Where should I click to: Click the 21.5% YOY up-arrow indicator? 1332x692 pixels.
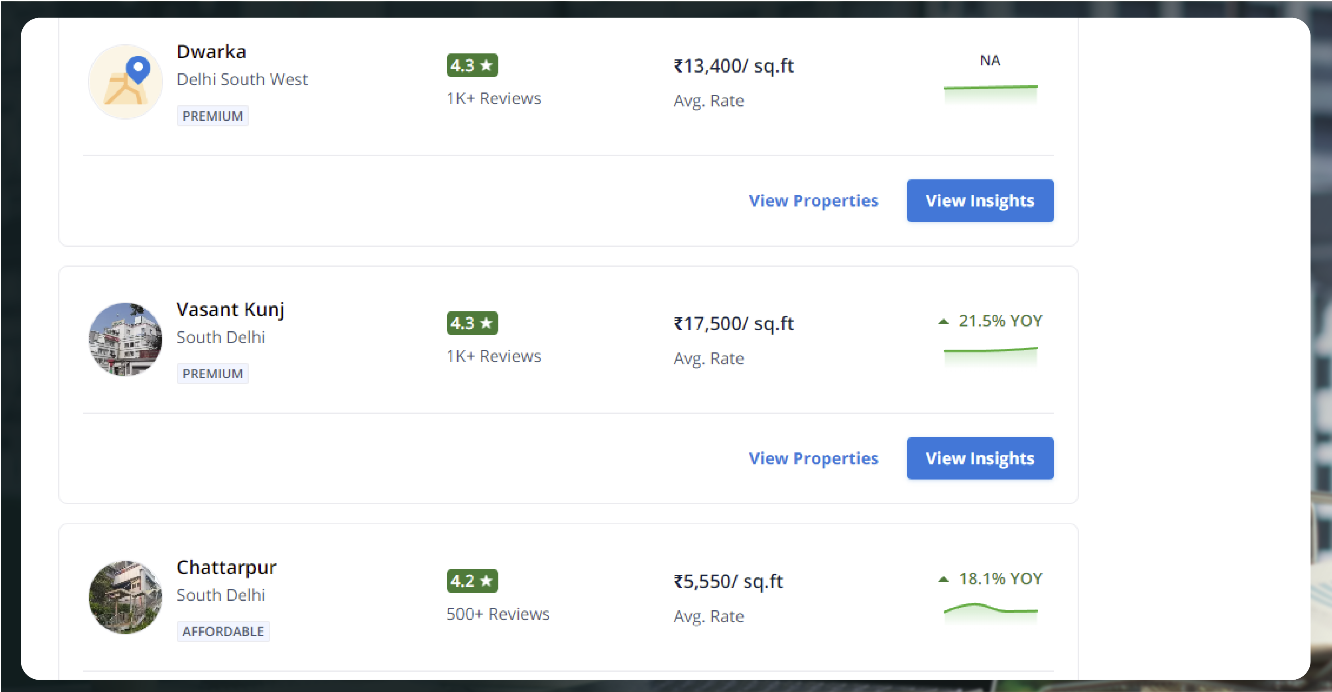pyautogui.click(x=944, y=321)
